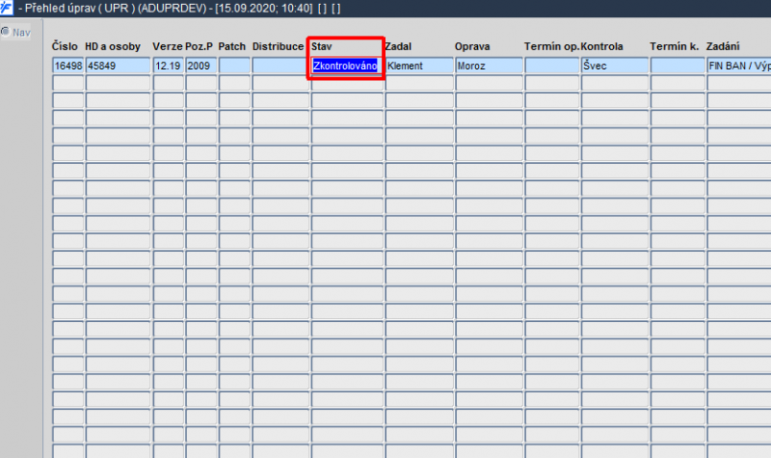Click the Zadání column header
Screen dimensions: 771x458
[x=723, y=46]
